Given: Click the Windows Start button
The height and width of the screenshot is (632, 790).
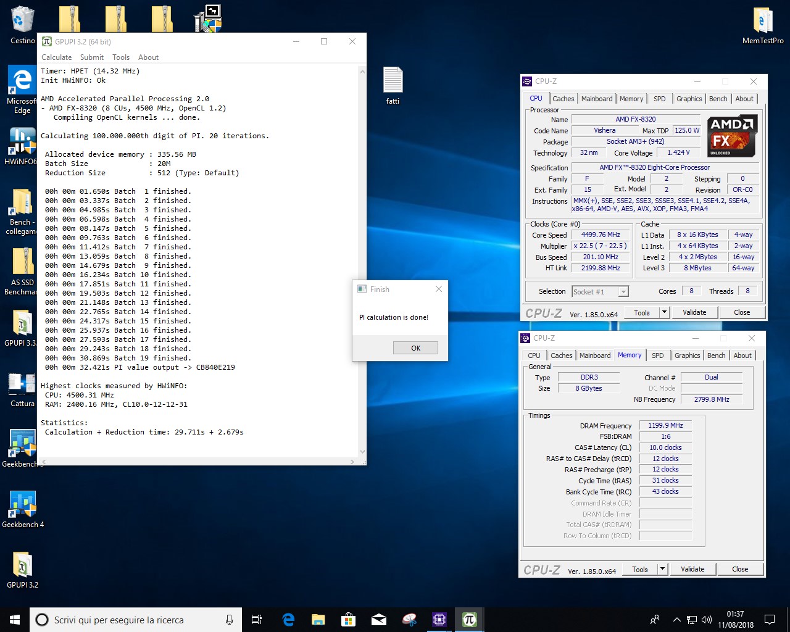Looking at the screenshot, I should click(x=15, y=620).
